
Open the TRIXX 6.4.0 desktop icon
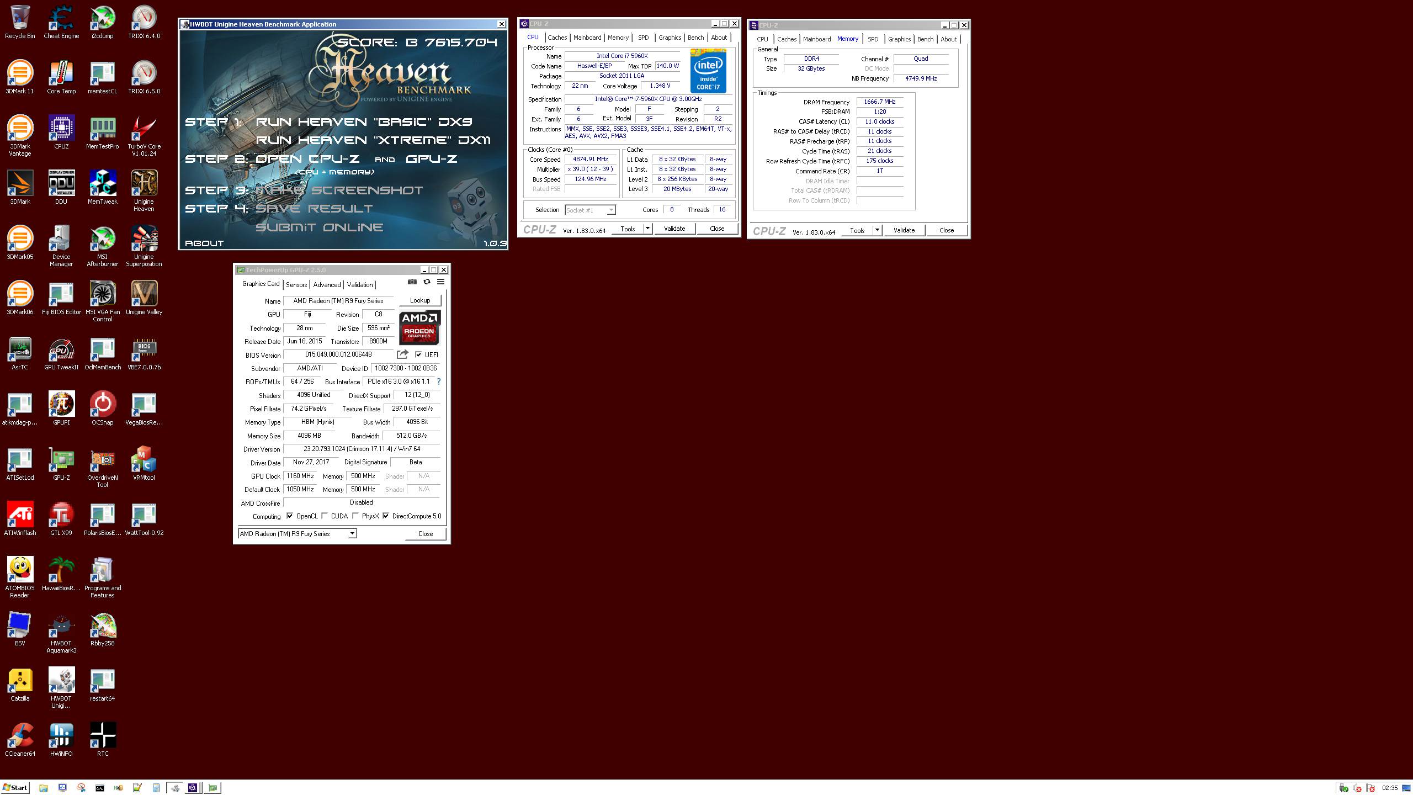point(144,22)
